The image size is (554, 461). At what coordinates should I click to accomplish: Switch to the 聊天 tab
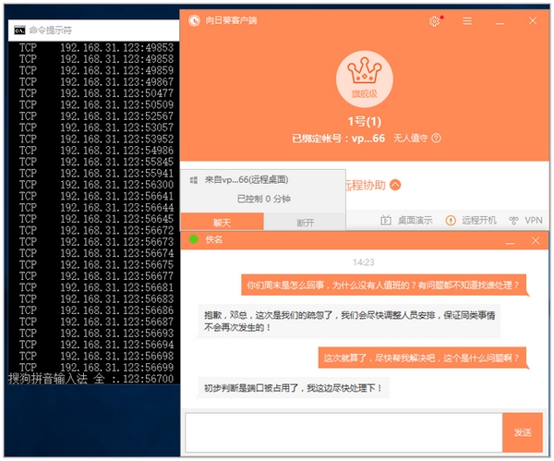[222, 222]
